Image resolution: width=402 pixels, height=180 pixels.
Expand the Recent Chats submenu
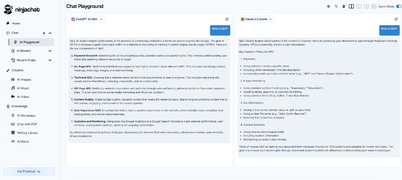tap(50, 60)
